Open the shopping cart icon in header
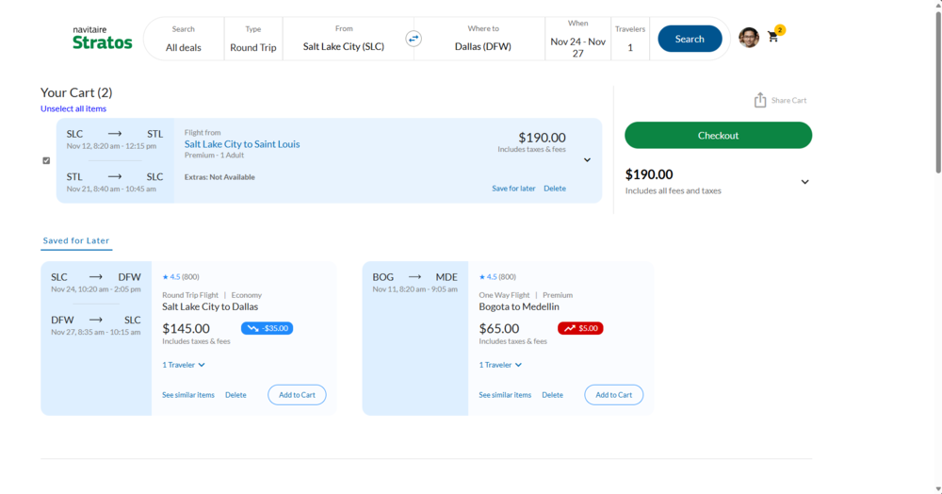The image size is (942, 494). tap(773, 38)
